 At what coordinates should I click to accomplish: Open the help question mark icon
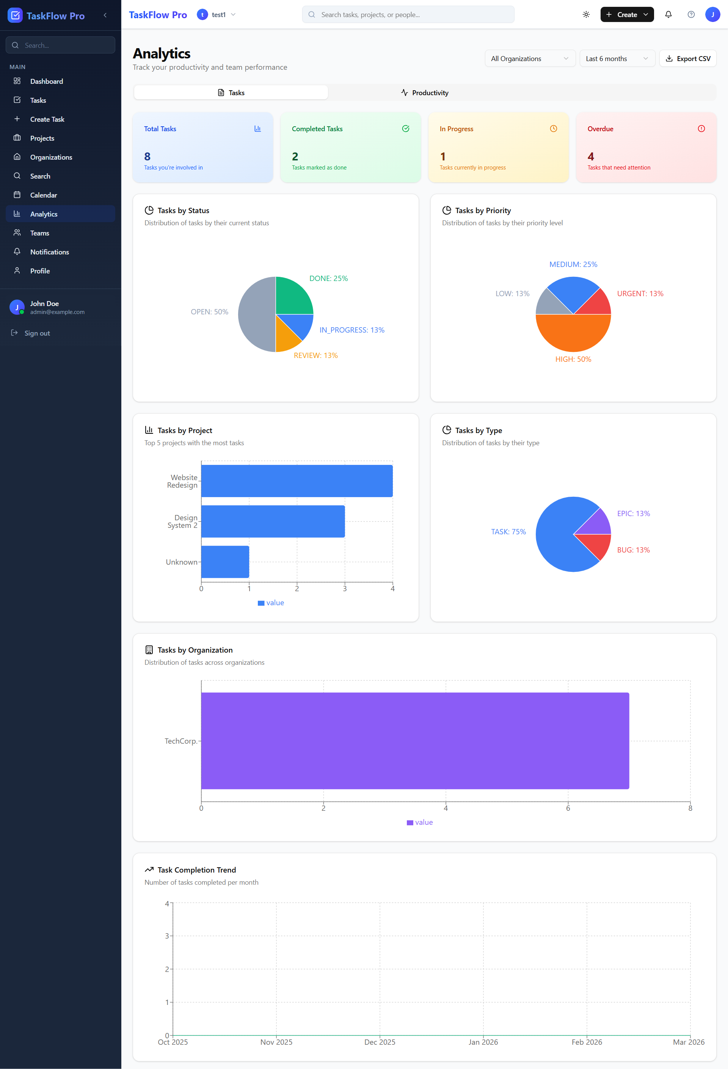691,15
